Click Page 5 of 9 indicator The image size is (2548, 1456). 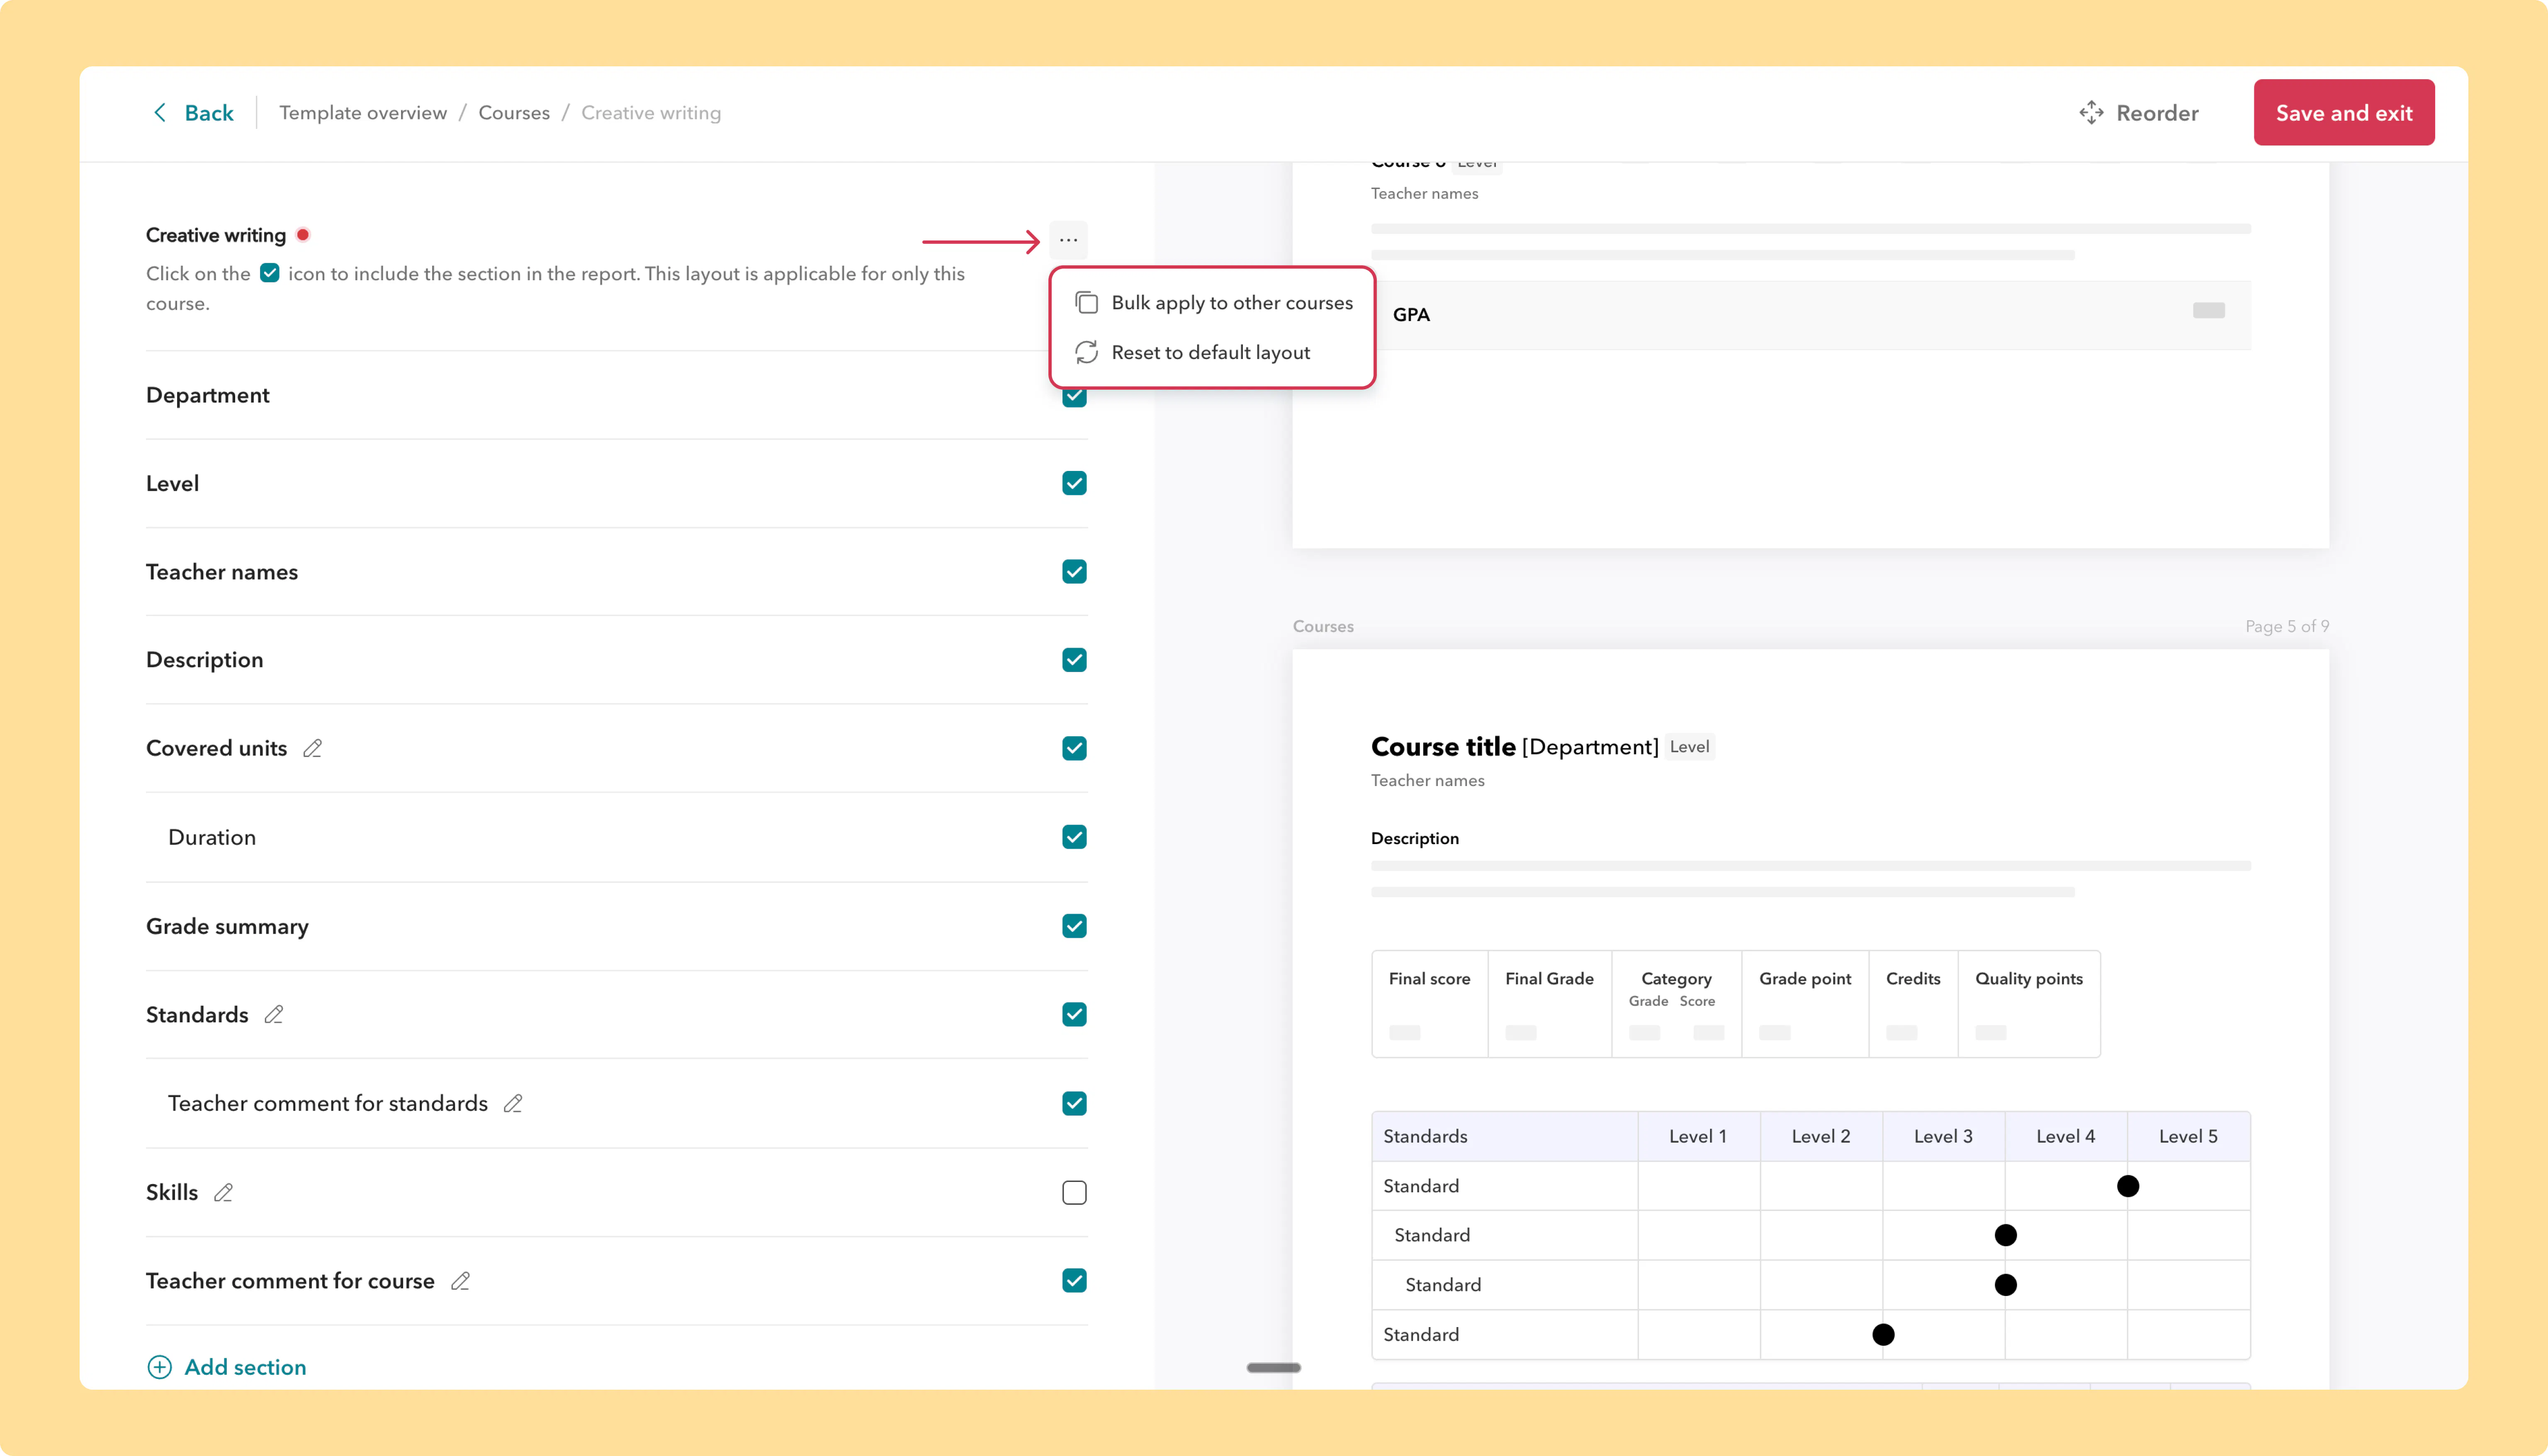2287,626
